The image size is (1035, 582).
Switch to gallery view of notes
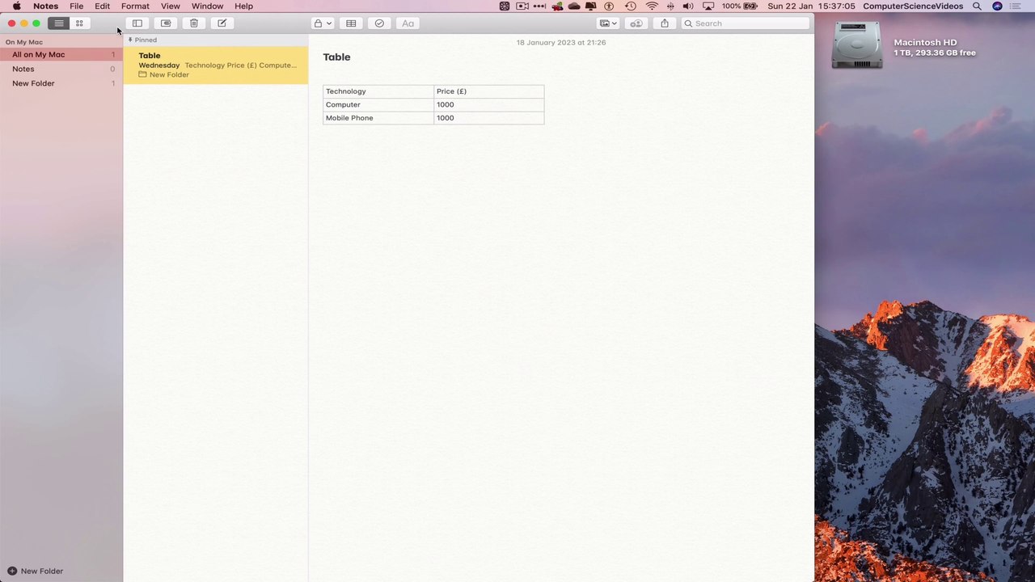tap(79, 23)
